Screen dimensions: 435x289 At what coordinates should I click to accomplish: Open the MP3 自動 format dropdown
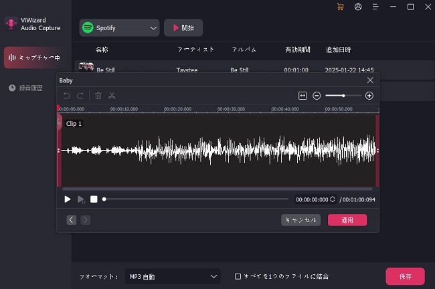173,276
